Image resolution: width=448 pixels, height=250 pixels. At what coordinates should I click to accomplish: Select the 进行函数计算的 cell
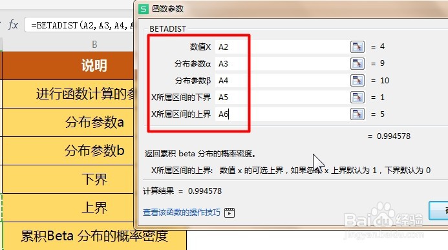[68, 94]
